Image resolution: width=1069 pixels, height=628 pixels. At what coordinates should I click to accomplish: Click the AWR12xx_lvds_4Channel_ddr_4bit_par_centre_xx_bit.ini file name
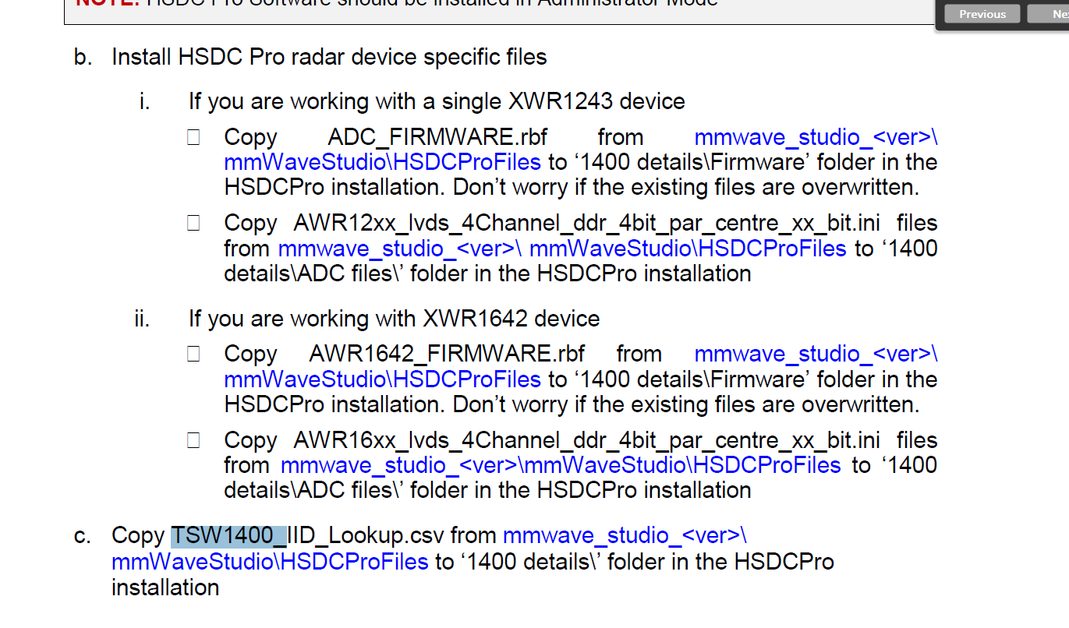[x=586, y=224]
